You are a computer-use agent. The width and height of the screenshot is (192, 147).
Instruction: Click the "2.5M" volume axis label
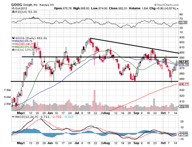click(7, 104)
